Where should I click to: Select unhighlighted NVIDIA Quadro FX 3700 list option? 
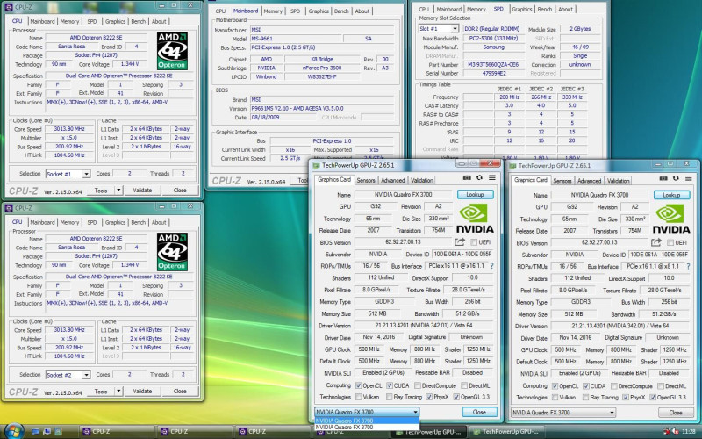tap(367, 427)
